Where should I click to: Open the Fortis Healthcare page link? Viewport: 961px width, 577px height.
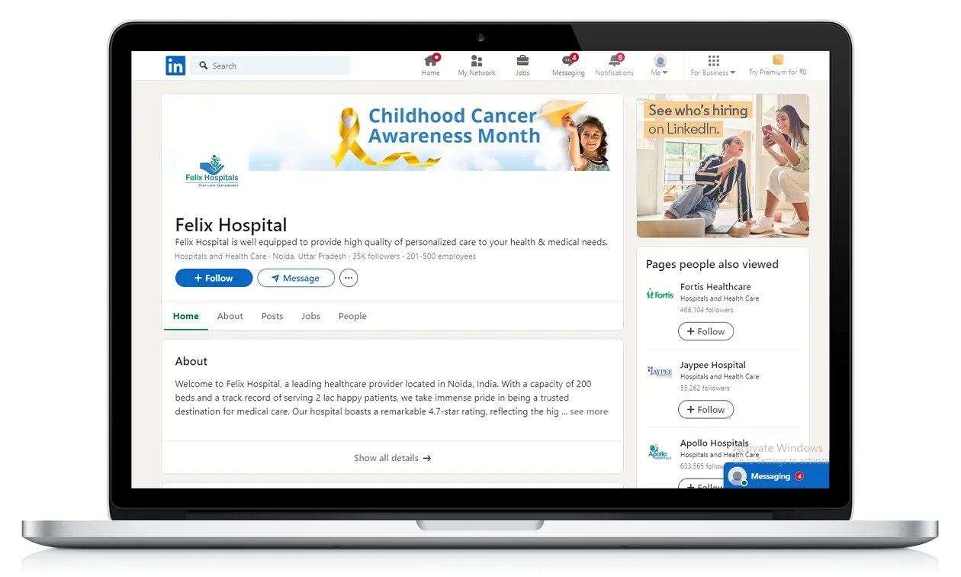pyautogui.click(x=715, y=287)
